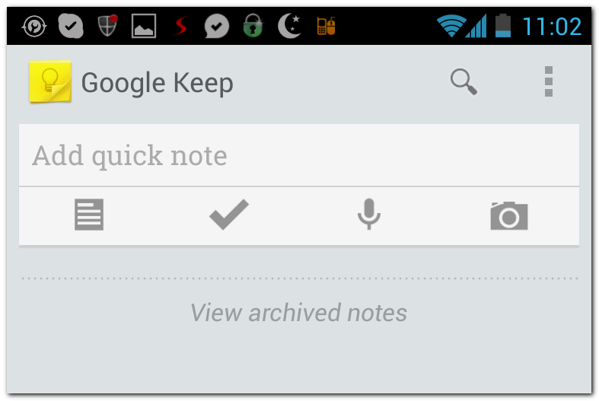
Task: Open the shield security notification icon
Action: click(108, 25)
